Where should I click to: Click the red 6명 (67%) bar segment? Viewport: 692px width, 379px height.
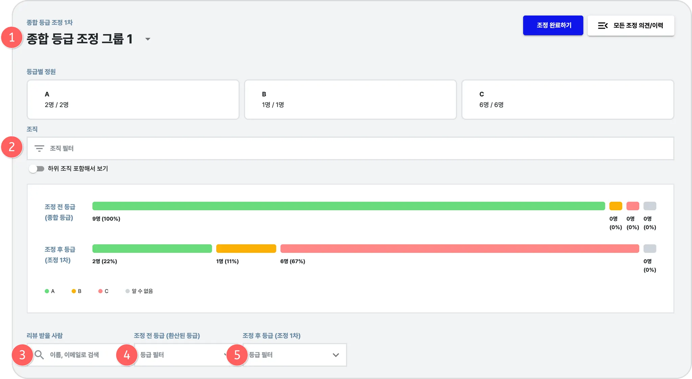click(460, 249)
